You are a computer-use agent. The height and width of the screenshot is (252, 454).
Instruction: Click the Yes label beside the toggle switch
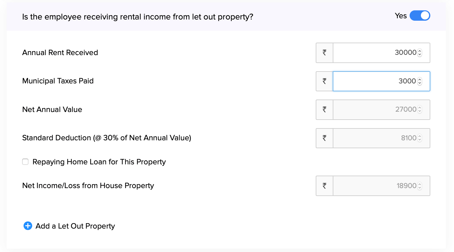coord(401,16)
